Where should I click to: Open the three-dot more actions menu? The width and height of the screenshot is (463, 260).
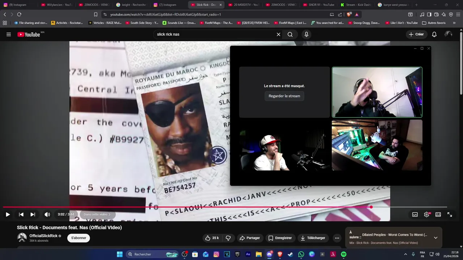pyautogui.click(x=337, y=238)
